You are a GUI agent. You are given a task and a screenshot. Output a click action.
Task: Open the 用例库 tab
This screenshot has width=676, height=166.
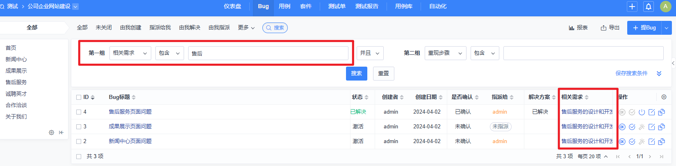(x=404, y=7)
